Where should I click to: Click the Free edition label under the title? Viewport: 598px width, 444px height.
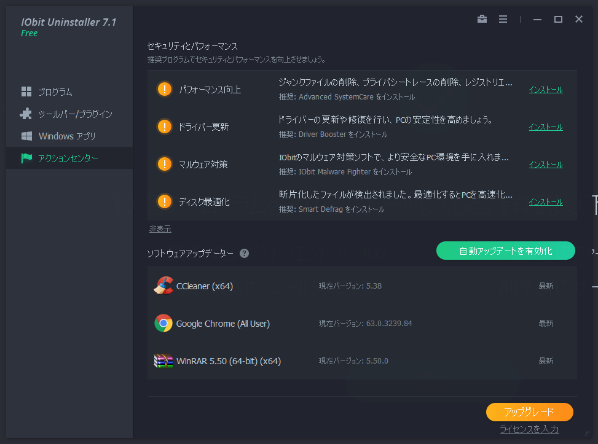[30, 34]
